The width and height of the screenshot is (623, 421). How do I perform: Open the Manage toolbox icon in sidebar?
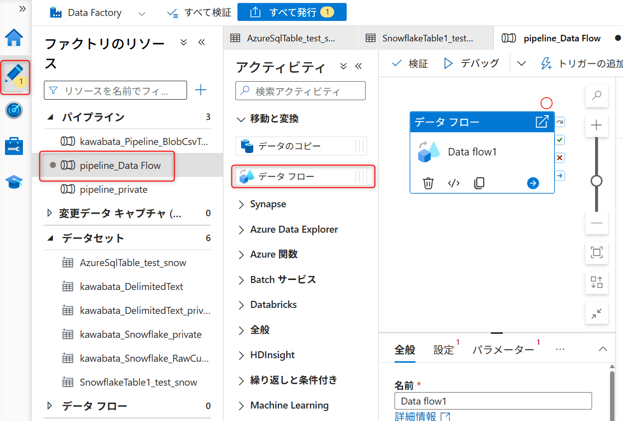(x=14, y=146)
